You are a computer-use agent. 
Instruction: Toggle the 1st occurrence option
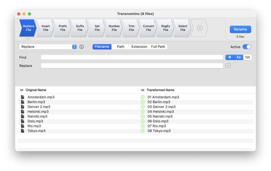click(247, 57)
